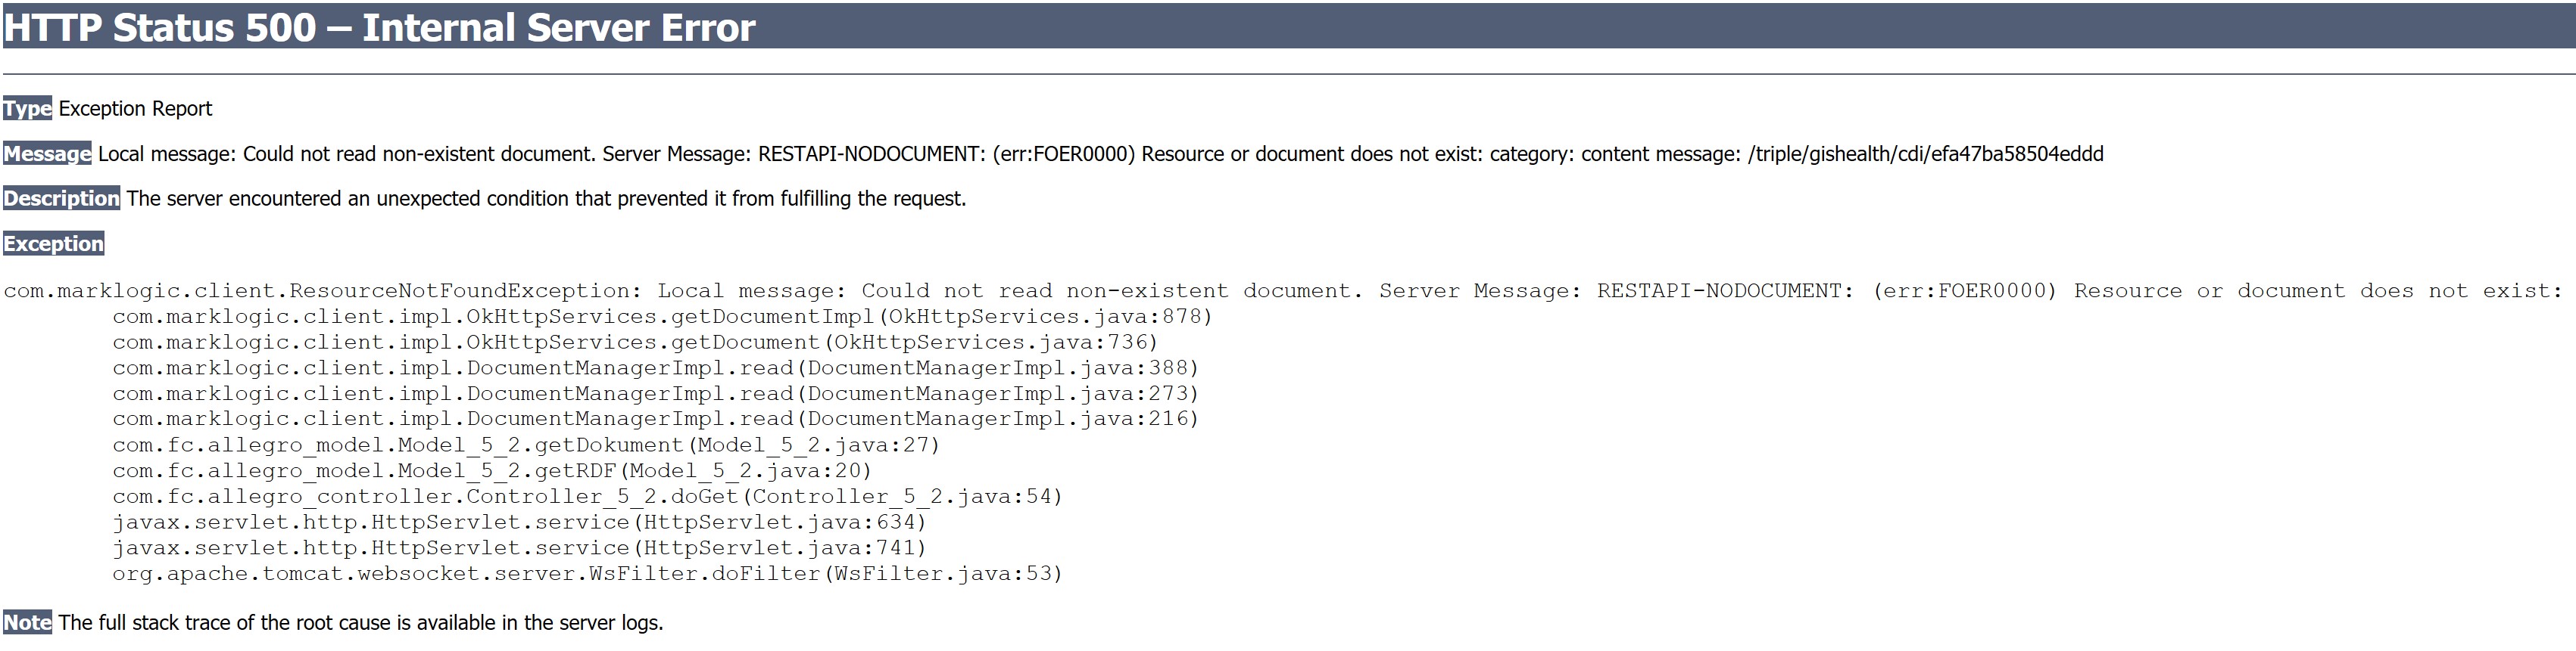Click the HTTP Status 500 heading
2576x651 pixels.
380,27
